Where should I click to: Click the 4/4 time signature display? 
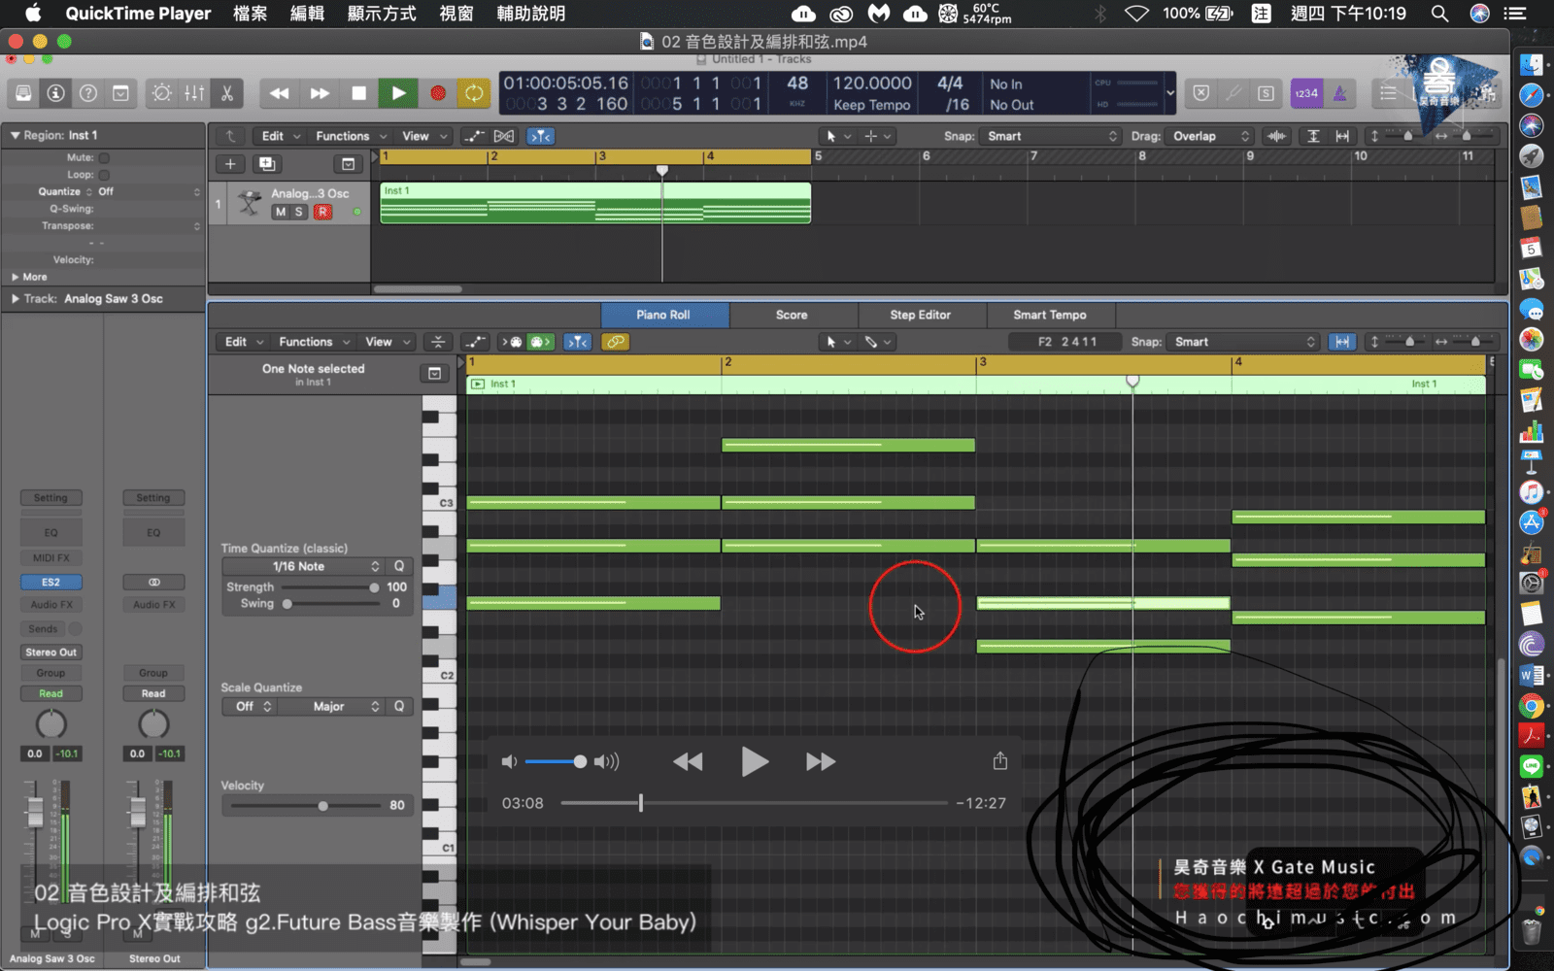pyautogui.click(x=950, y=84)
